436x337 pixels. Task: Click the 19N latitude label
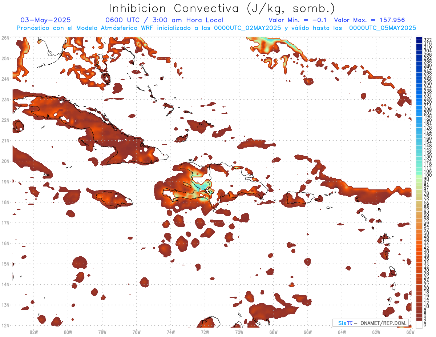click(x=5, y=181)
